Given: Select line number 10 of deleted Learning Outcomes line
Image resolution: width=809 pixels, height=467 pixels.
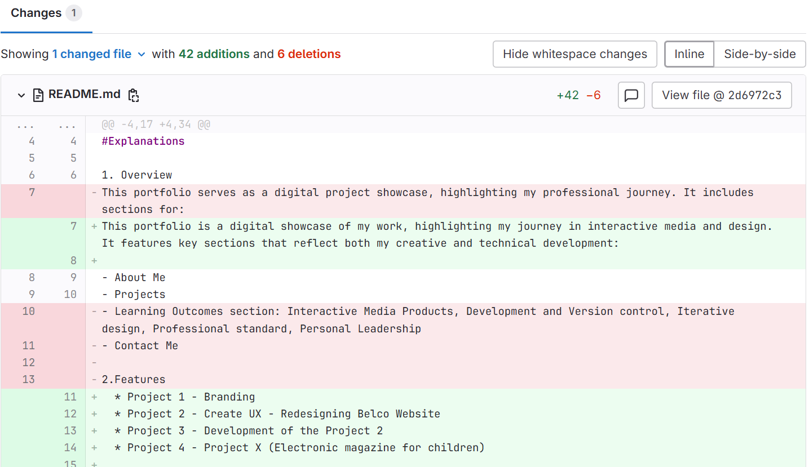Looking at the screenshot, I should (29, 312).
